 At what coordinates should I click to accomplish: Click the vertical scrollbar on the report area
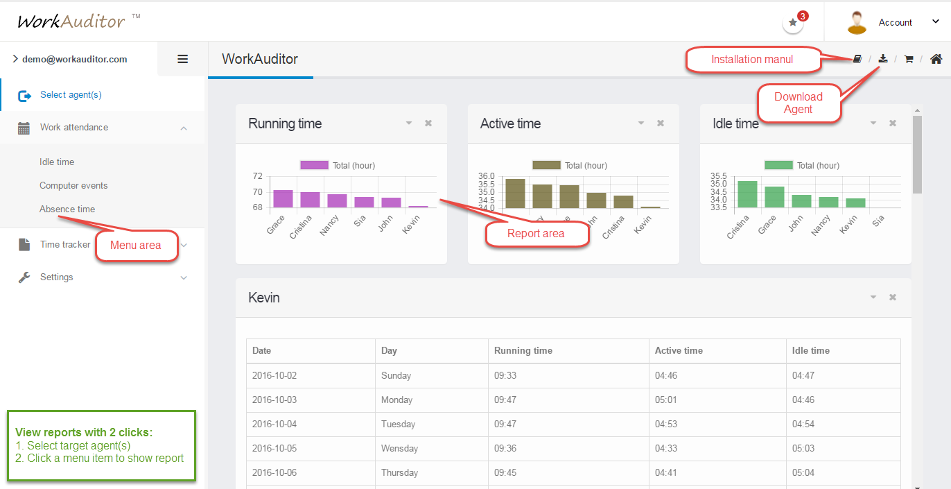[x=918, y=154]
